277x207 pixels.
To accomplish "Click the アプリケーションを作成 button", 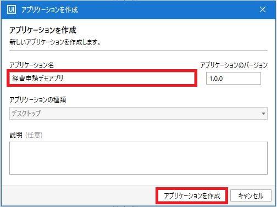I will click(x=192, y=195).
